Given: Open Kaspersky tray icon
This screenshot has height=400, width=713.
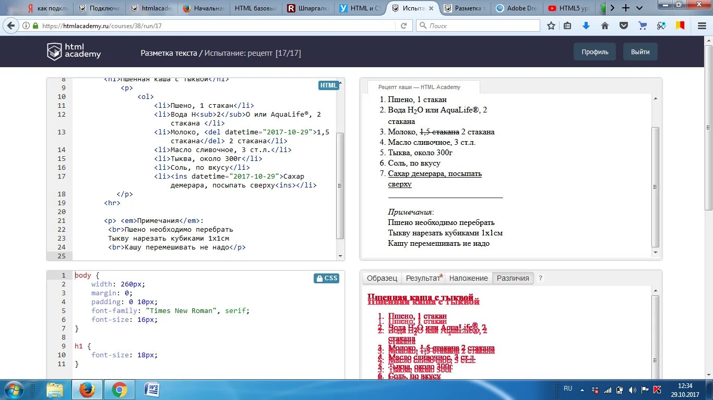Looking at the screenshot, I should coord(657,390).
